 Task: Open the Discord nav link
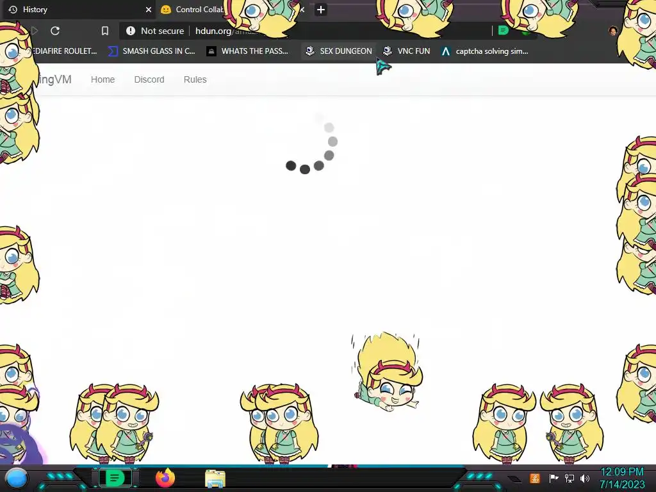[149, 79]
